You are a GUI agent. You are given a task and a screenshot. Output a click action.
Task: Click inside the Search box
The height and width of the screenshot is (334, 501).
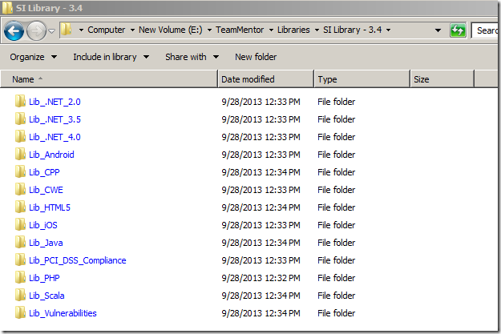[486, 30]
